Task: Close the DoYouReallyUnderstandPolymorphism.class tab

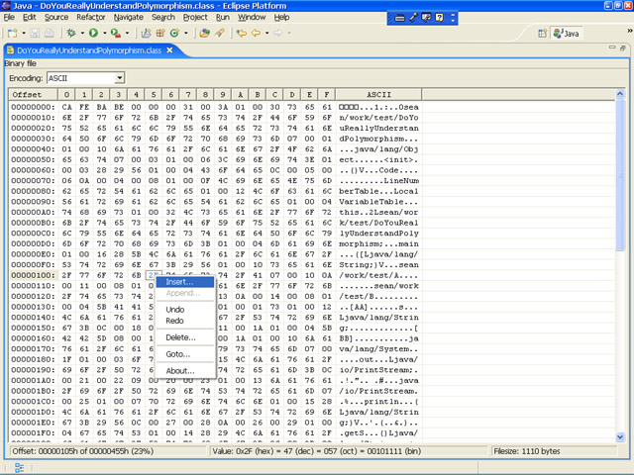Action: point(169,50)
